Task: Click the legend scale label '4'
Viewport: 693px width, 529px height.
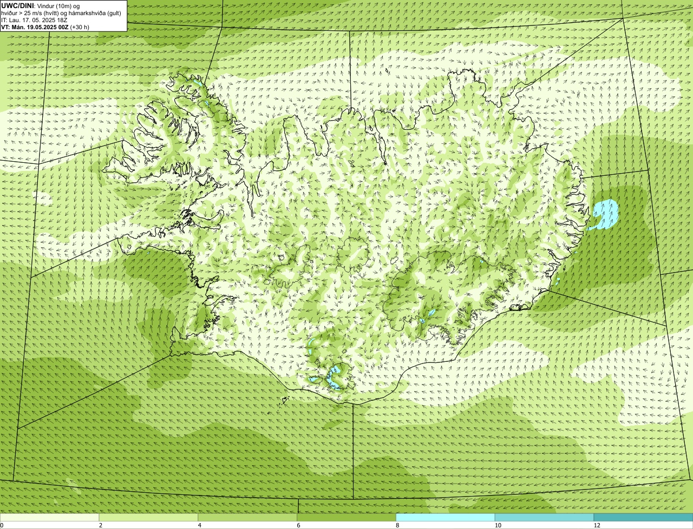Action: pos(199,525)
